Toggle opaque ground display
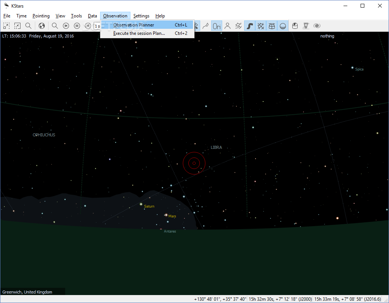This screenshot has height=303, width=389. pyautogui.click(x=282, y=26)
